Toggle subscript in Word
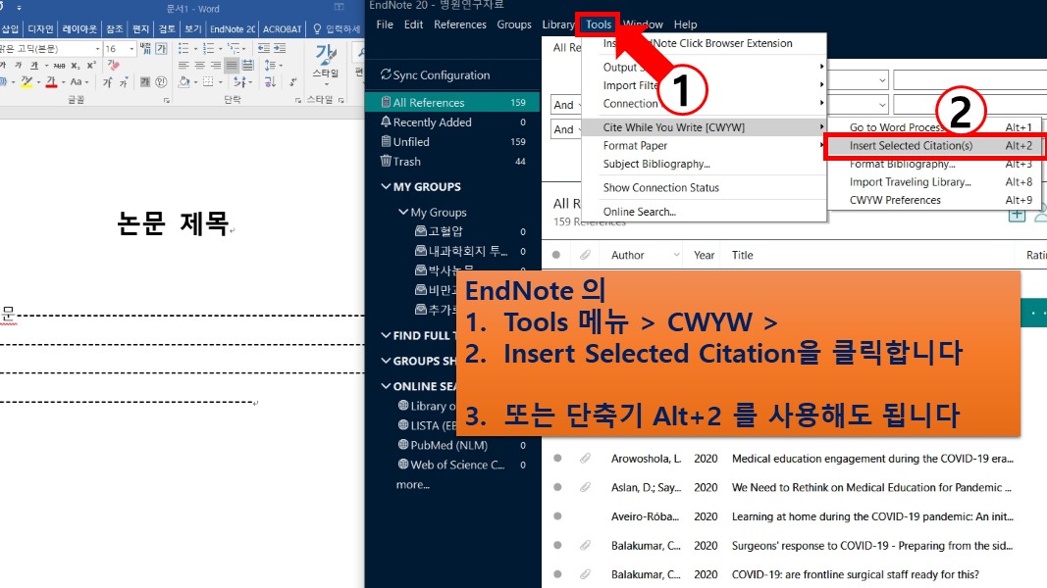 coord(76,66)
